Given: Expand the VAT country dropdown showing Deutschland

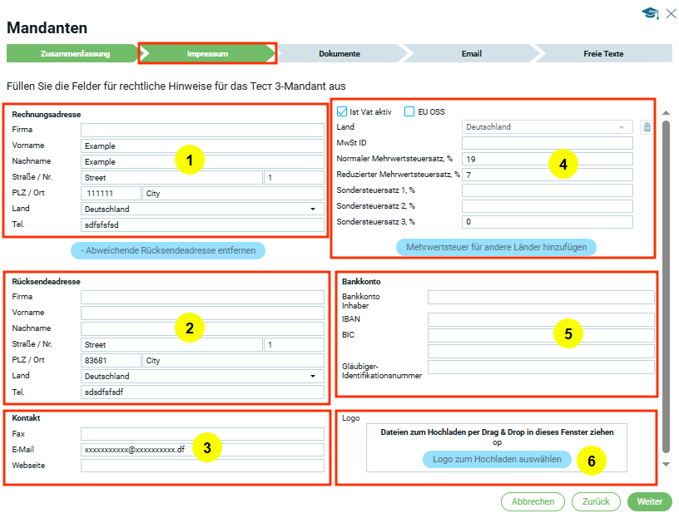Looking at the screenshot, I should point(547,127).
